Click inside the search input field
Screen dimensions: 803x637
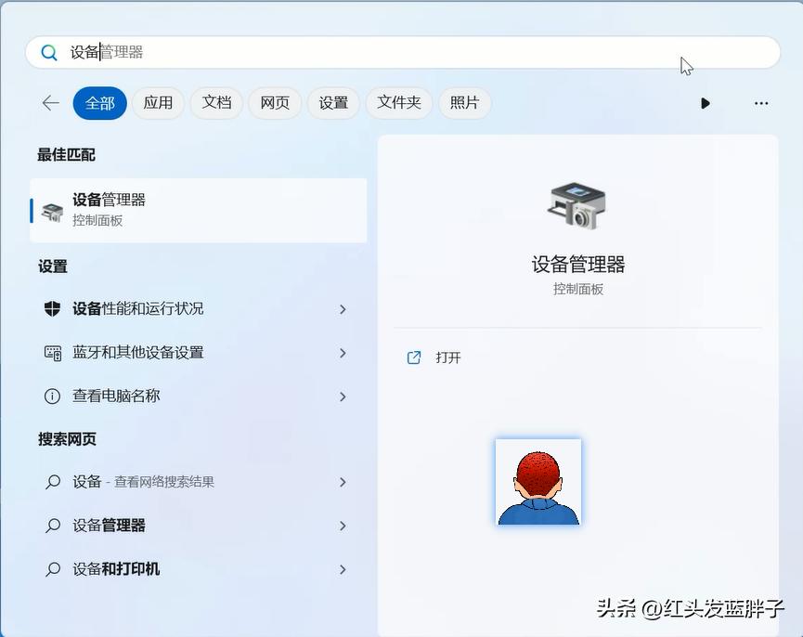click(278, 52)
